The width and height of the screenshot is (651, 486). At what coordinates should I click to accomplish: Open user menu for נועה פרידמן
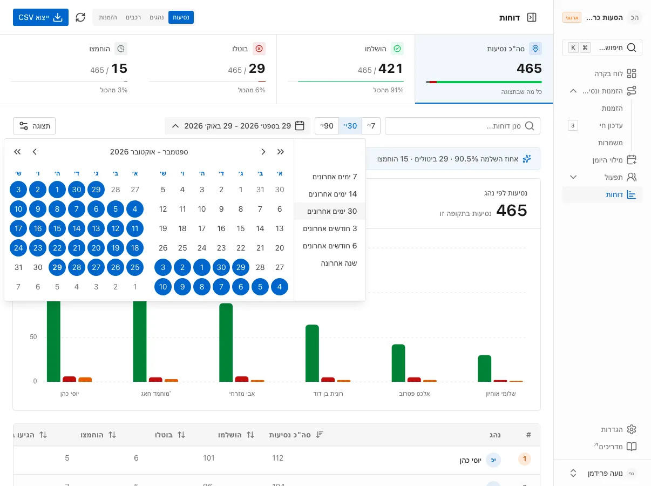pyautogui.click(x=602, y=473)
